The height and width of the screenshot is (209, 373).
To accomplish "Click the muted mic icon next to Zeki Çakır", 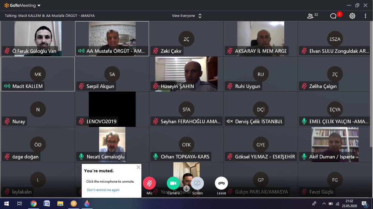I will click(156, 51).
